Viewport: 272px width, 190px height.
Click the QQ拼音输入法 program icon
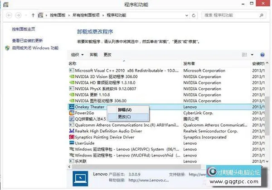point(71,119)
